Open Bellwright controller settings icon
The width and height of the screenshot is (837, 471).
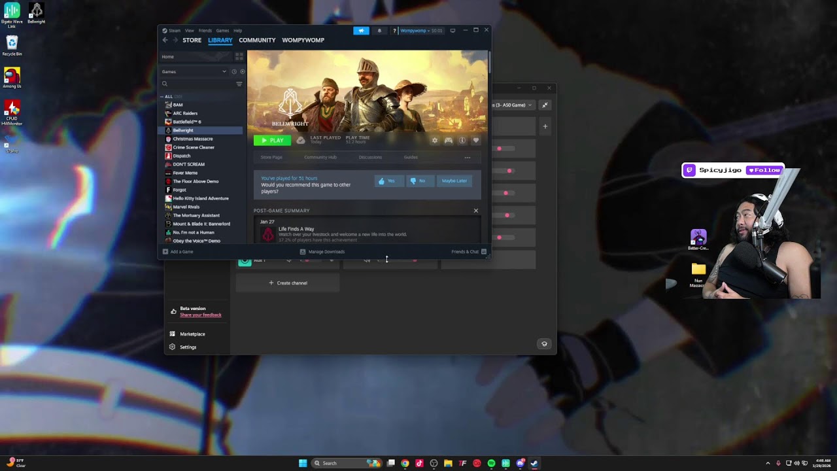(x=449, y=141)
